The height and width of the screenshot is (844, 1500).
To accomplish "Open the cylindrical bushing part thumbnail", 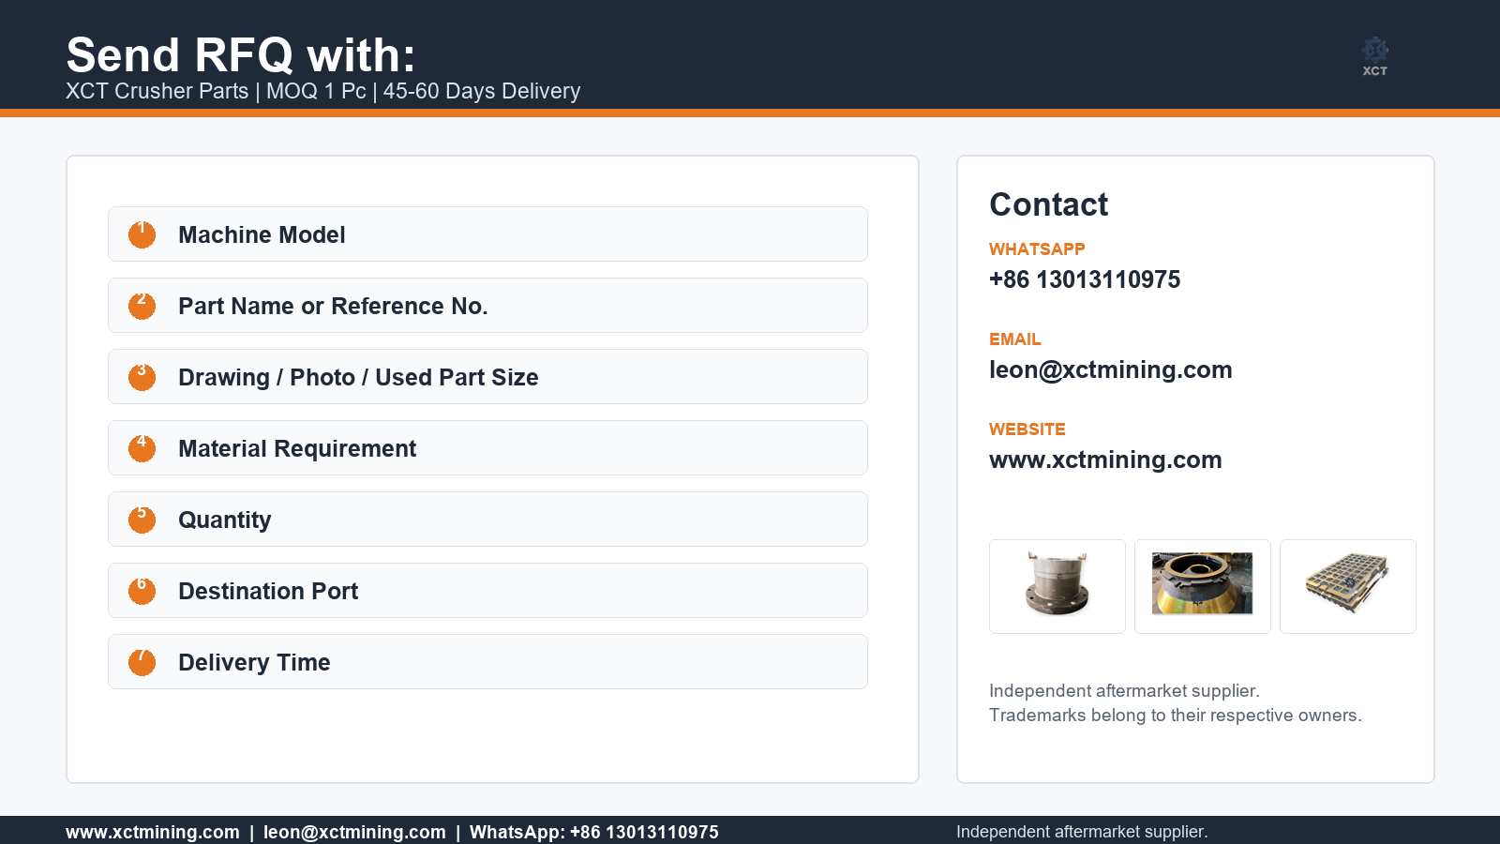I will coord(1057,586).
